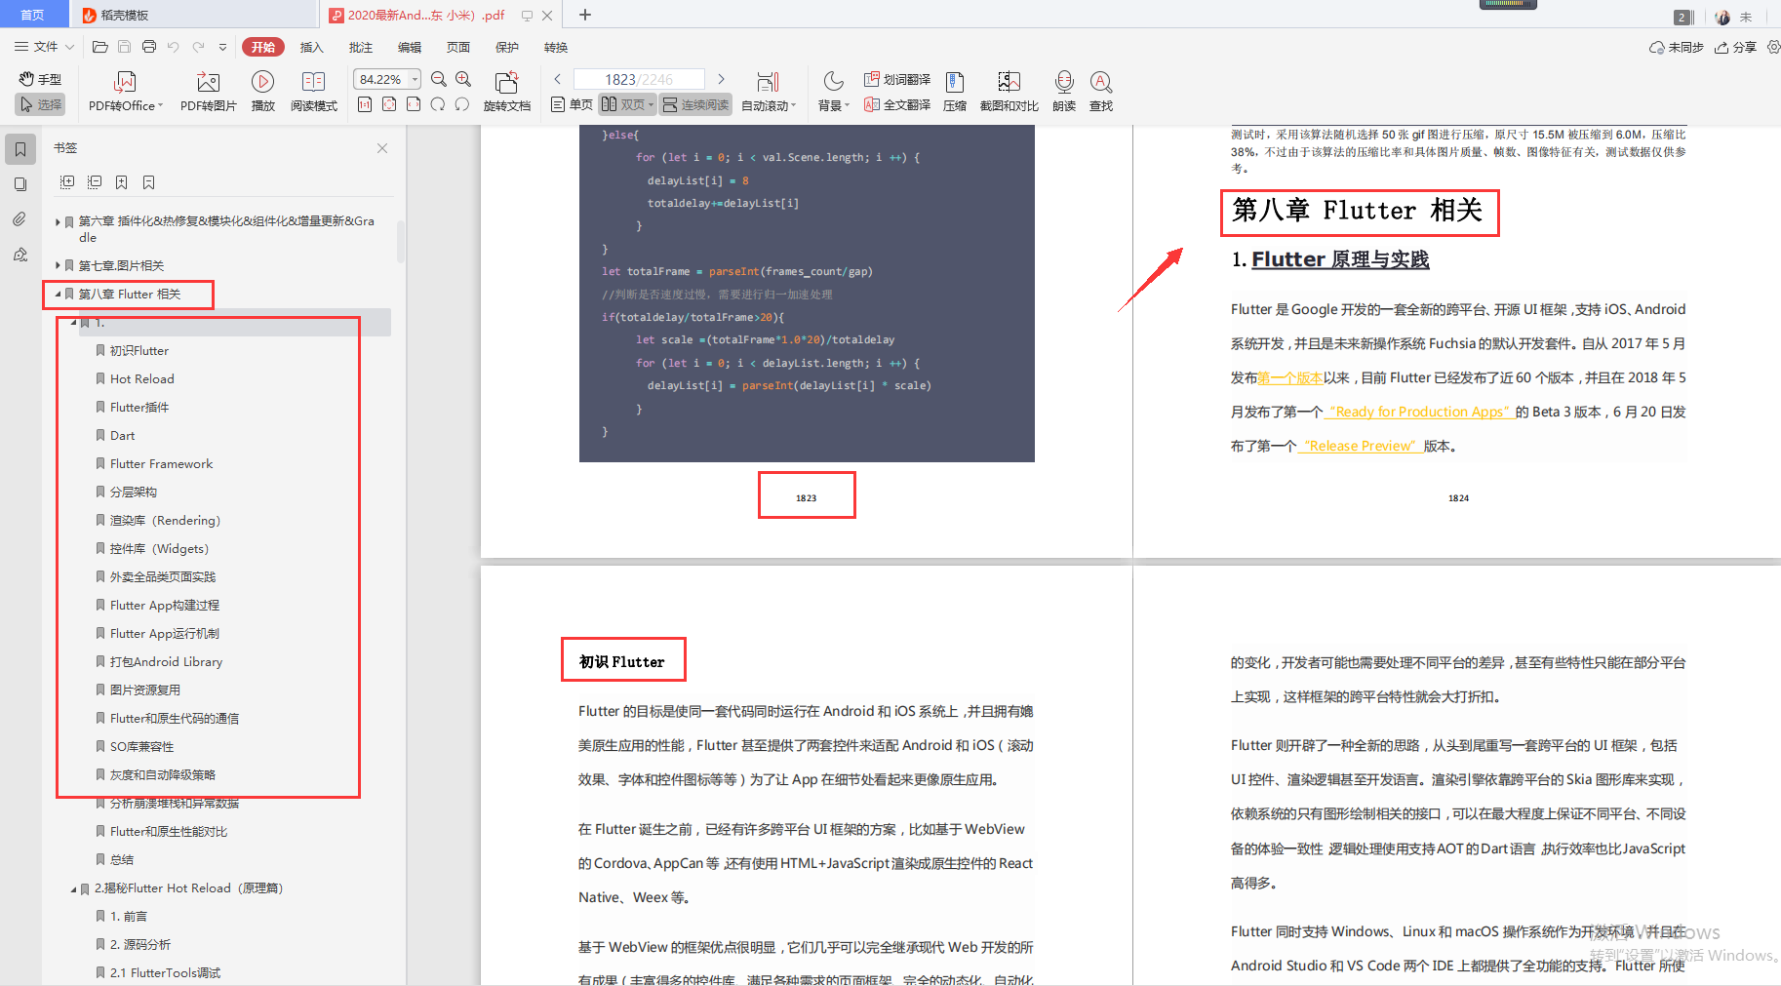Click the zoom out magnifier icon

tap(439, 79)
